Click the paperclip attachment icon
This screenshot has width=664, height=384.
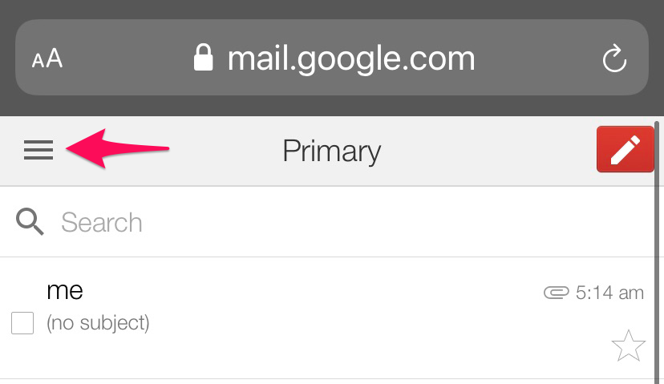[556, 293]
